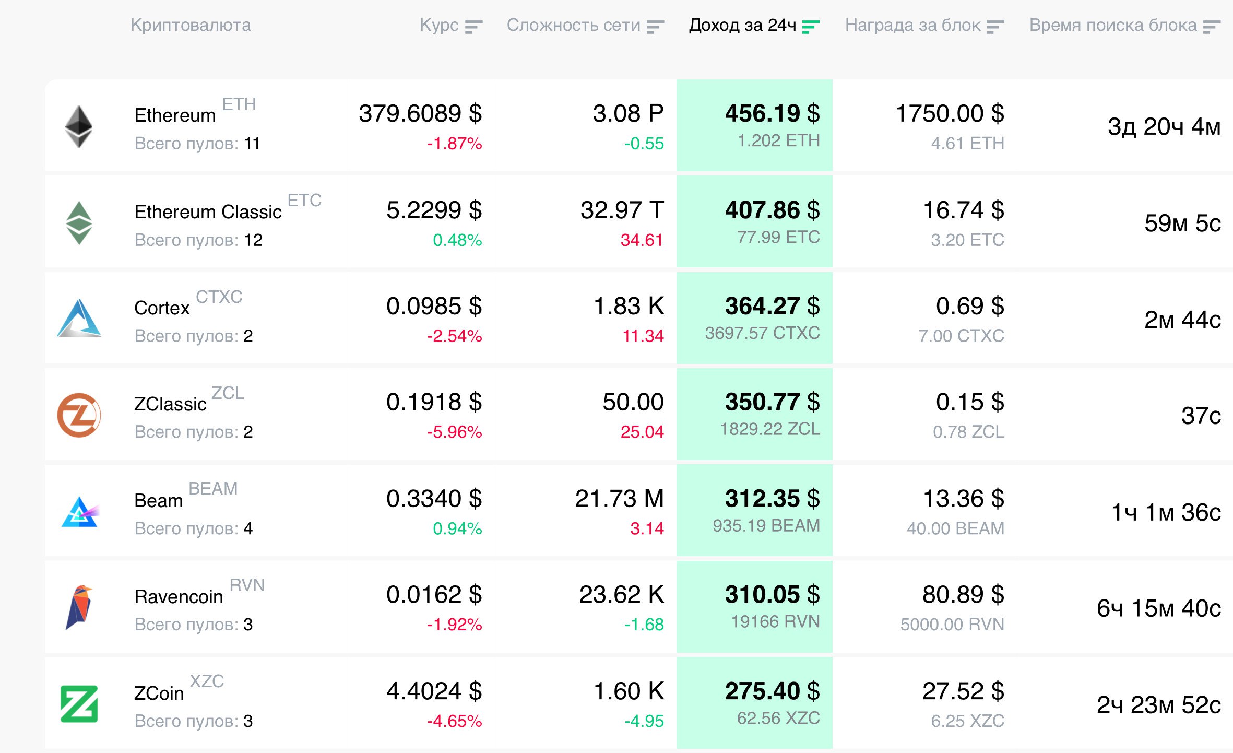Click Ethereum's Всего пулов: 11 text
Screen dimensions: 1233x753
pos(197,144)
